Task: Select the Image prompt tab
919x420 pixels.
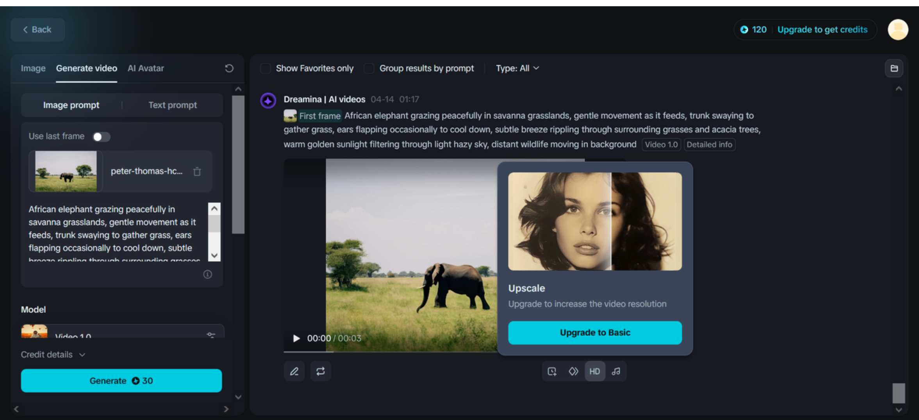Action: tap(71, 105)
